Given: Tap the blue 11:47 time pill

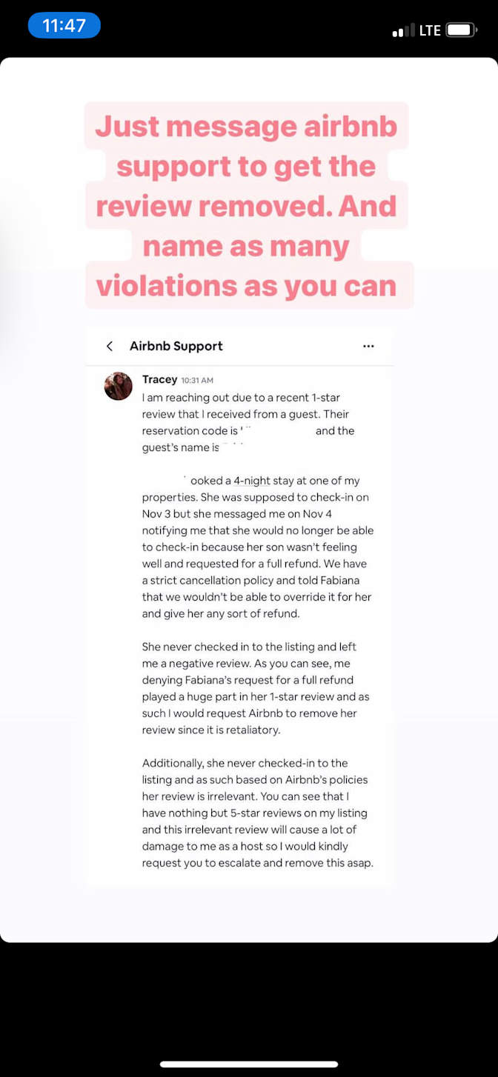Looking at the screenshot, I should point(64,25).
